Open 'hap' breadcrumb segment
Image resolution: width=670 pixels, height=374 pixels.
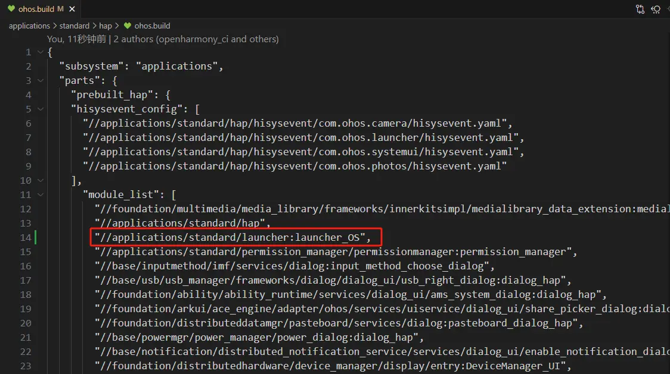coord(106,26)
